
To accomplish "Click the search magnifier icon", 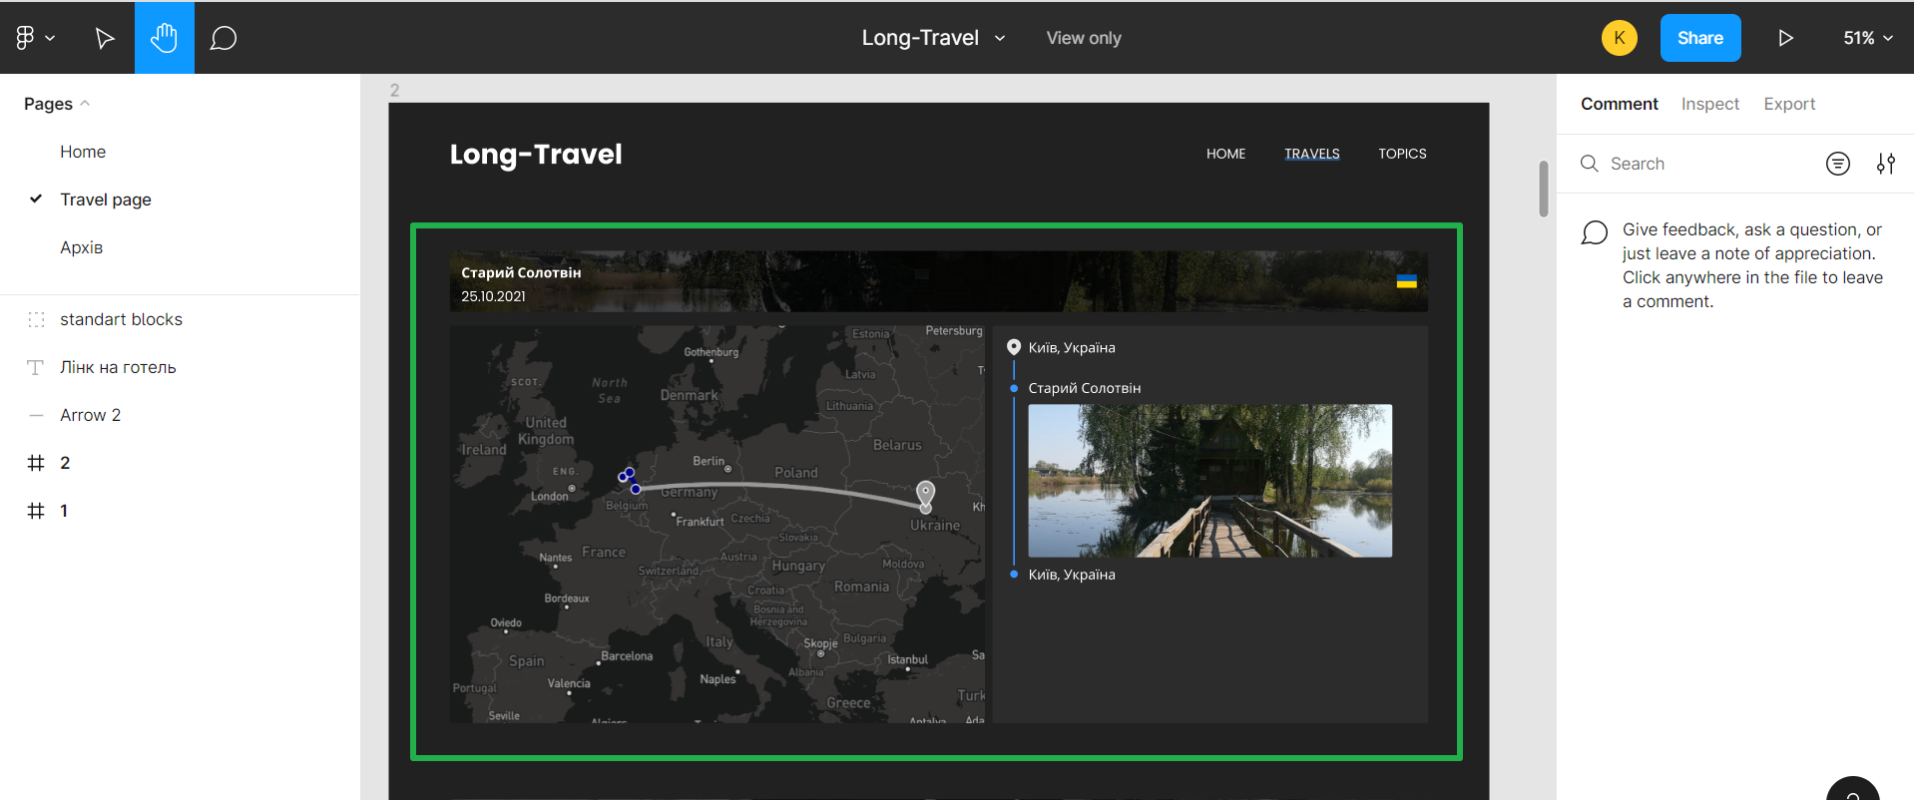I will (1590, 163).
